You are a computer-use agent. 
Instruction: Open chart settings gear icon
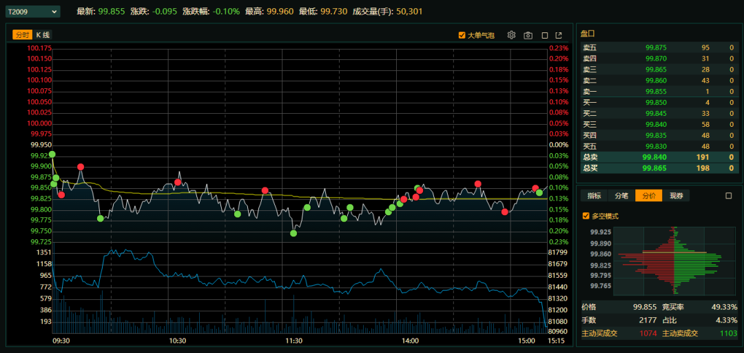[x=511, y=35]
